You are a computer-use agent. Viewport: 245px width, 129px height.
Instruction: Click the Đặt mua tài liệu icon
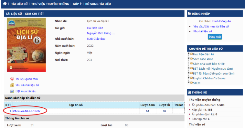[x=12, y=91]
